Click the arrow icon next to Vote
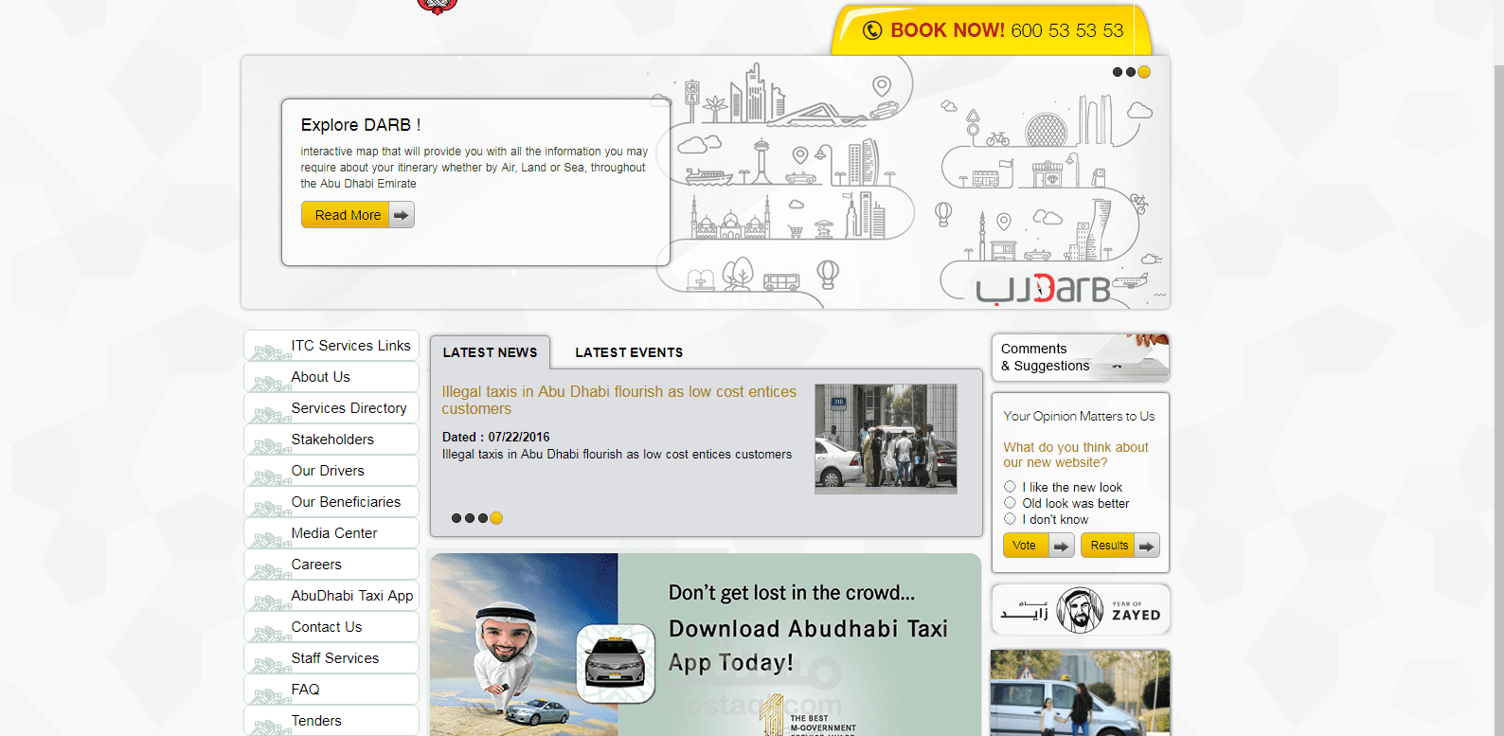Screen dimensions: 1504x736 pos(1061,546)
